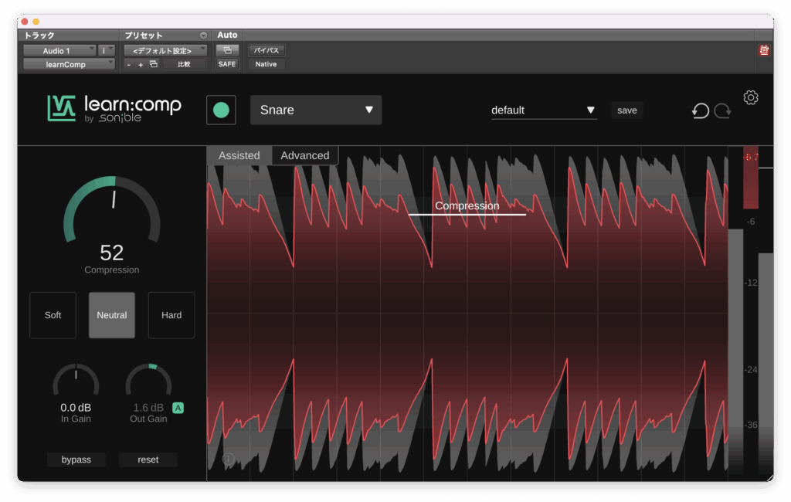
Task: Open the learnComp insert selector
Action: coord(69,64)
